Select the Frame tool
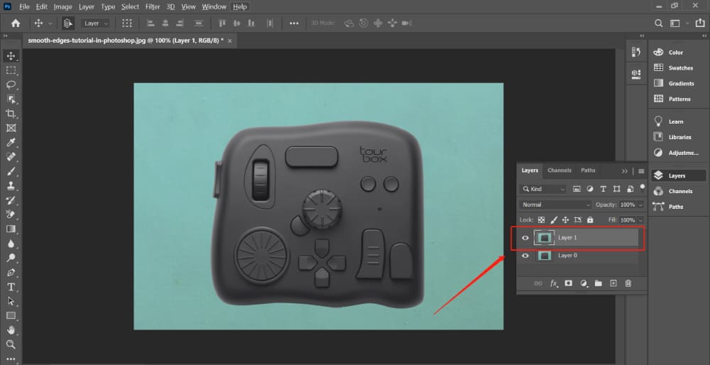The image size is (710, 365). pos(11,128)
